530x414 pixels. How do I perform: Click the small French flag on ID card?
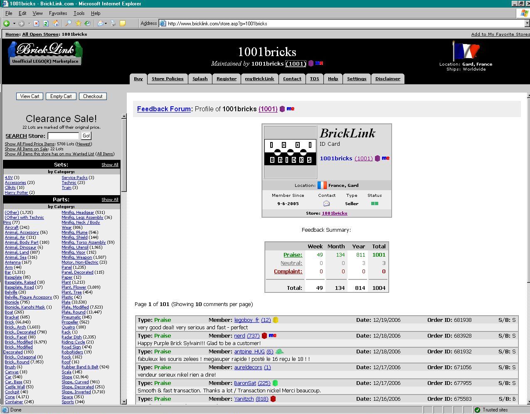click(322, 185)
